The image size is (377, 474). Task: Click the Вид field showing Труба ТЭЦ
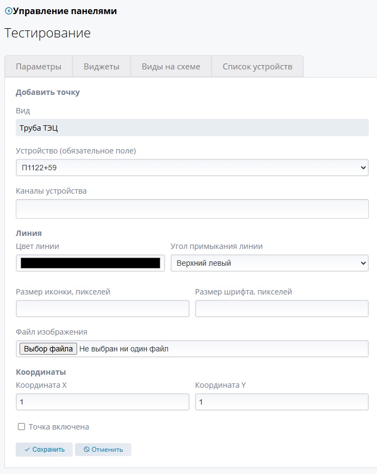192,128
